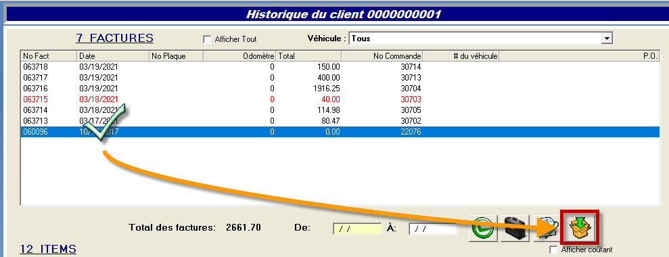Screen dimensions: 669x257
Task: Click the Total column header
Action: 309,56
